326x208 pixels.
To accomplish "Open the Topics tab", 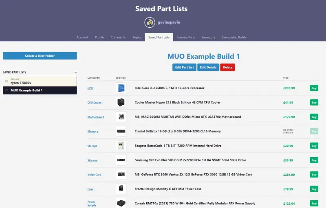I will 137,38.
